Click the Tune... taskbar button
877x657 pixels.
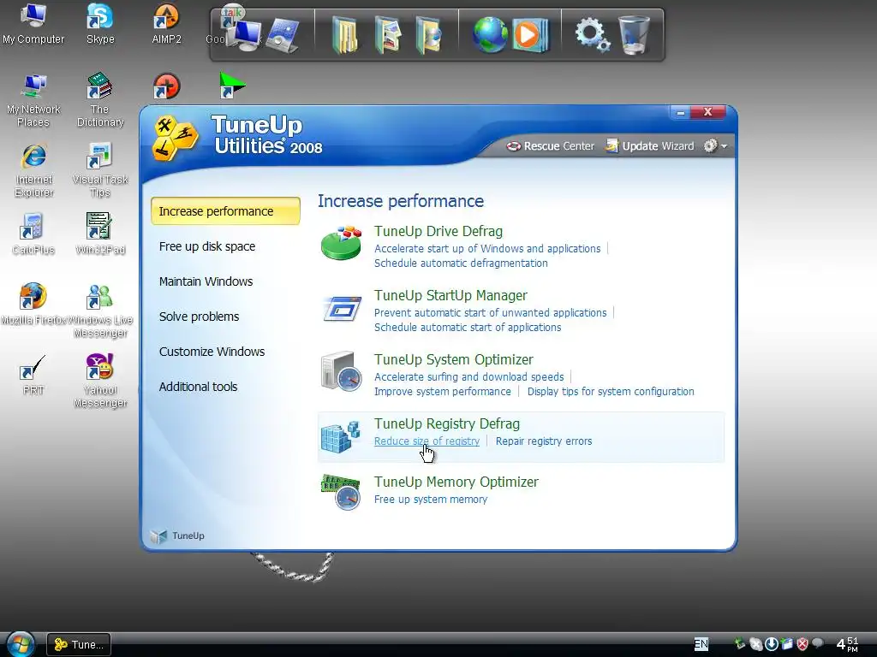pos(79,645)
